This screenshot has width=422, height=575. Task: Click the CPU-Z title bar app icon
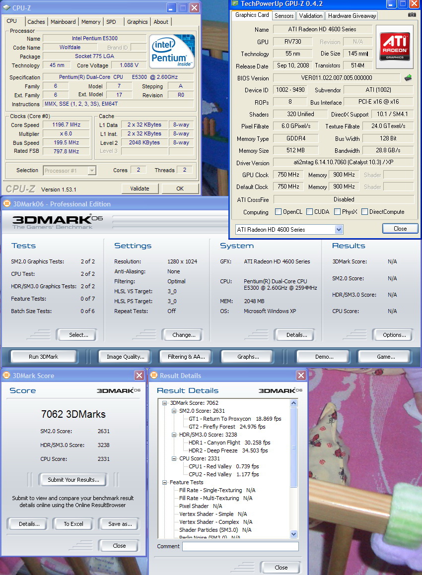pyautogui.click(x=6, y=7)
